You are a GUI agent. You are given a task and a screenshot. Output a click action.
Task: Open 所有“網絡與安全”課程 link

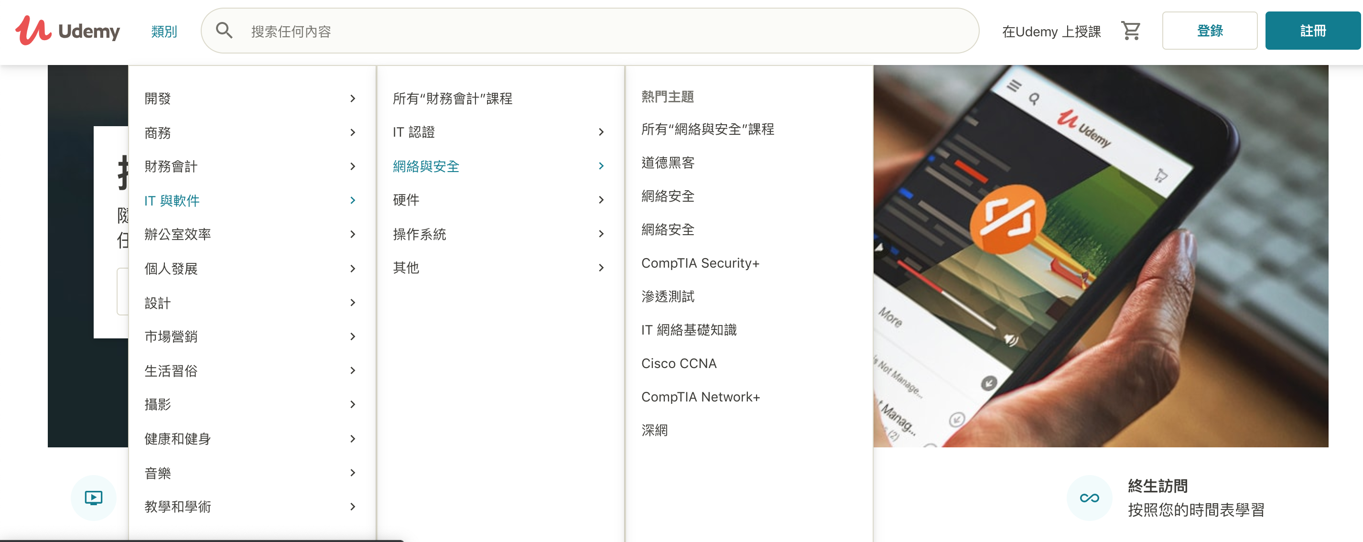[x=707, y=129]
